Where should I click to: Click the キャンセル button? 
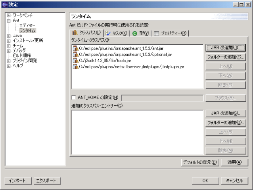pyautogui.click(x=234, y=180)
